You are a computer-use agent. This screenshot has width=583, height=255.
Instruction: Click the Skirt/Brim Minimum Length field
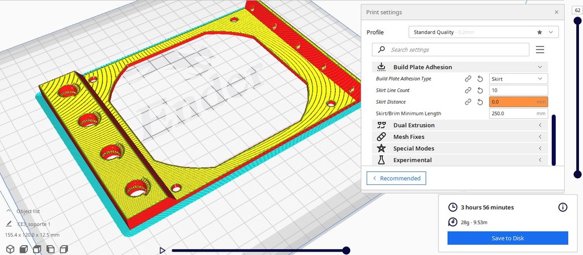coord(518,113)
